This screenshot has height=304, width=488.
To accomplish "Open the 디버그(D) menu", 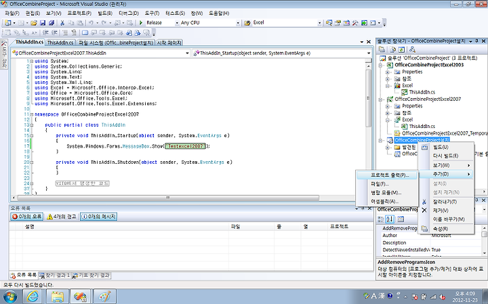I will (x=129, y=13).
